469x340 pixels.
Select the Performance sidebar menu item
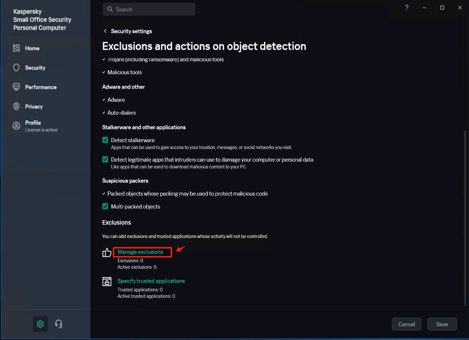pyautogui.click(x=40, y=87)
